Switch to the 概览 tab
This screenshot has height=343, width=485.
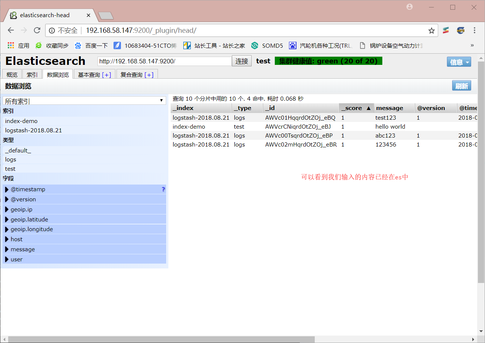tap(12, 75)
